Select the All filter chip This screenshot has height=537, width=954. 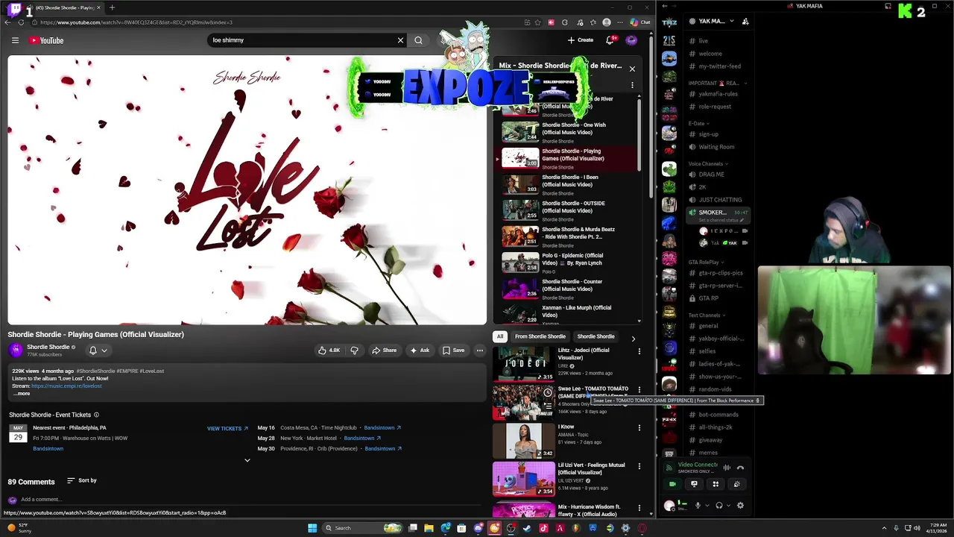point(500,336)
